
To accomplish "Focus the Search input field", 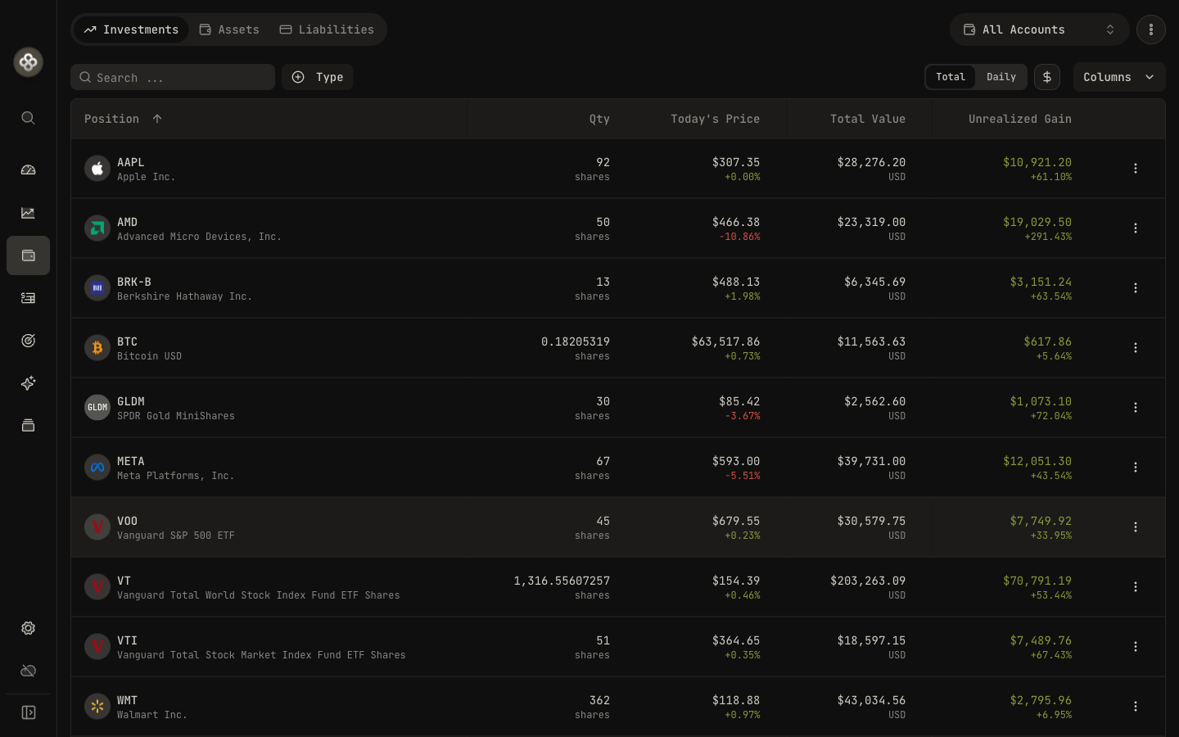I will coord(173,77).
